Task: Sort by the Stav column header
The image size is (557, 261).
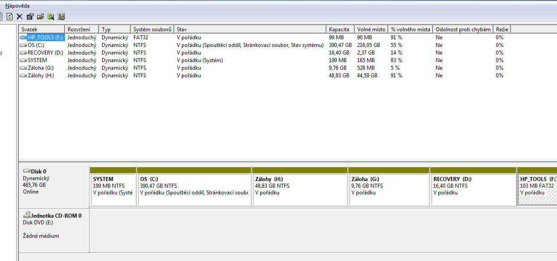Action: coord(250,29)
